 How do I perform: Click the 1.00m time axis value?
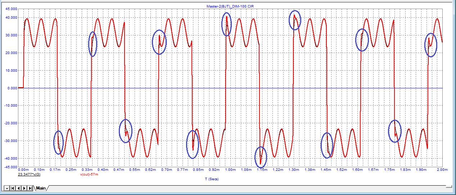pyautogui.click(x=230, y=169)
